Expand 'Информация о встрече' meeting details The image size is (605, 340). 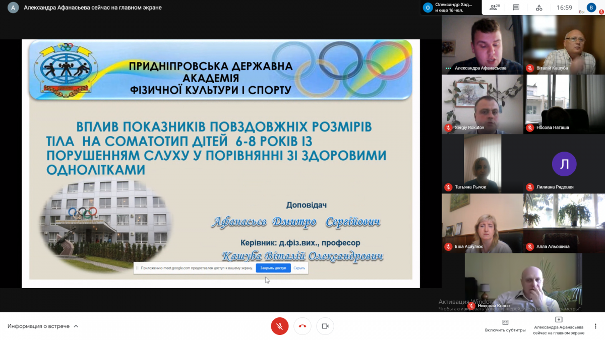pos(43,326)
